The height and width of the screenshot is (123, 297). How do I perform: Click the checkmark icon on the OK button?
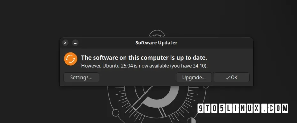pyautogui.click(x=228, y=78)
